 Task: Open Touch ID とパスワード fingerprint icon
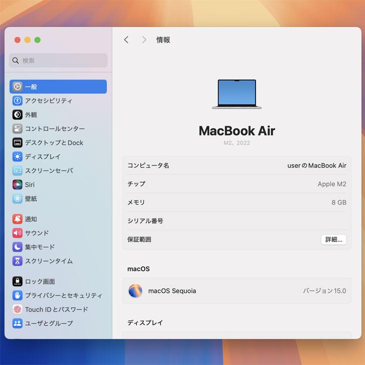(17, 309)
